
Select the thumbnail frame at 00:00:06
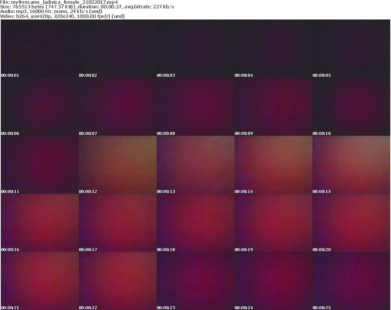(x=40, y=107)
